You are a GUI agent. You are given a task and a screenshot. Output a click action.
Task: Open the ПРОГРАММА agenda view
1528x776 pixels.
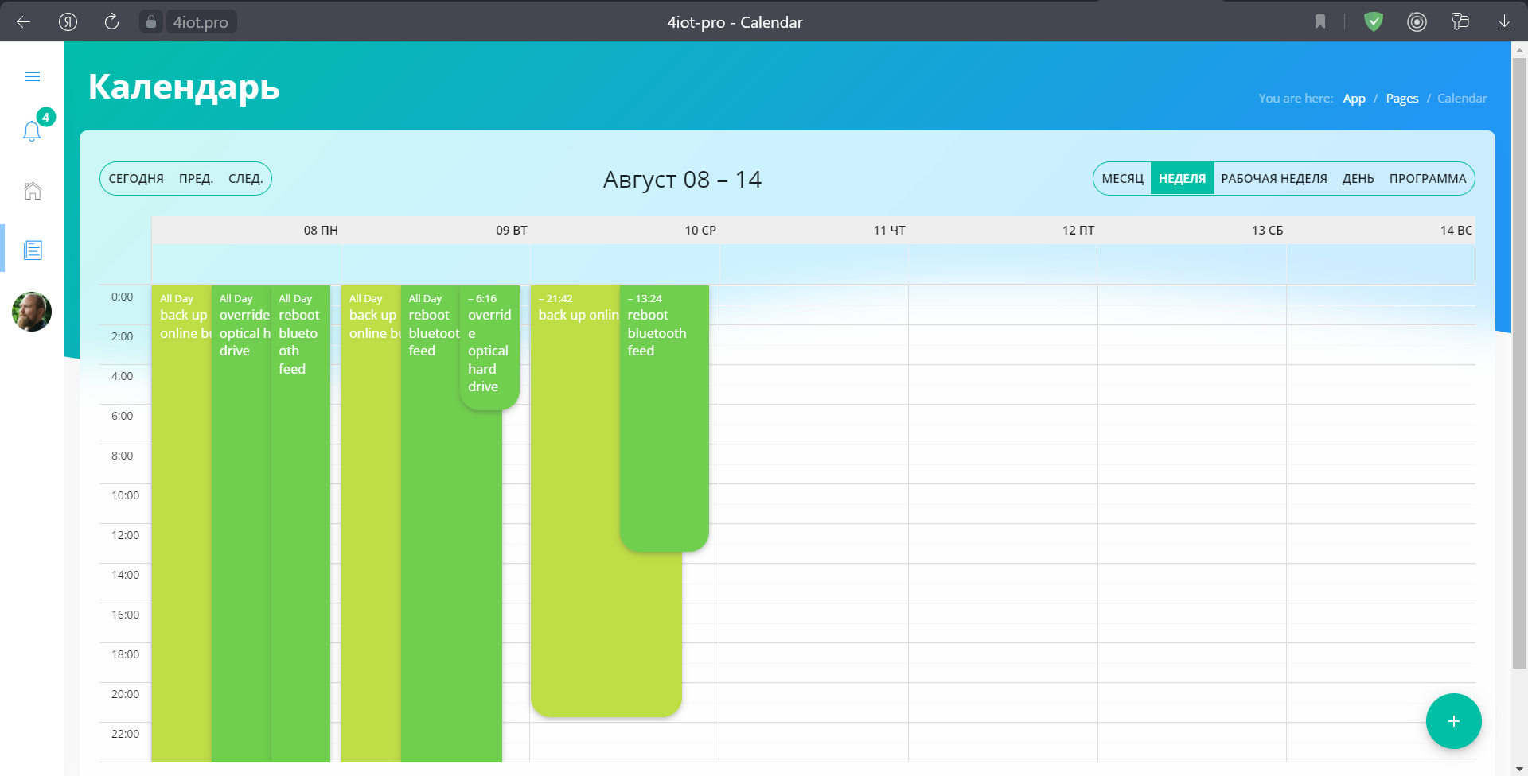coord(1427,179)
